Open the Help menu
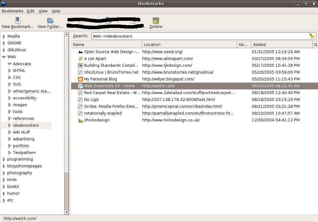Image resolution: width=318 pixels, height=222 pixels. click(56, 11)
